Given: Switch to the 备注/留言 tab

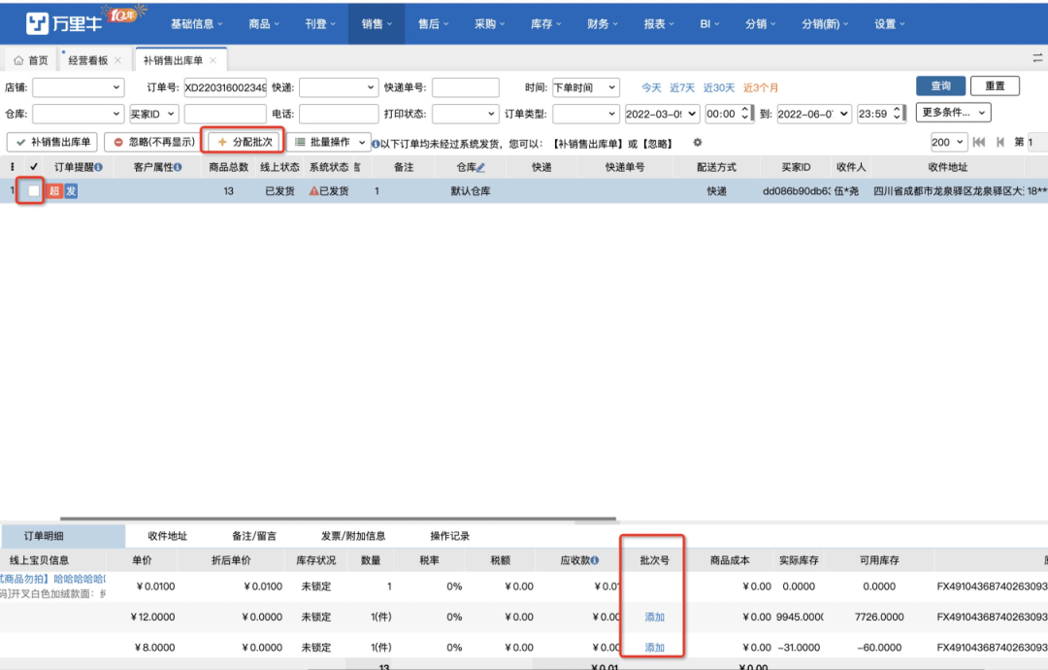Looking at the screenshot, I should (x=254, y=536).
